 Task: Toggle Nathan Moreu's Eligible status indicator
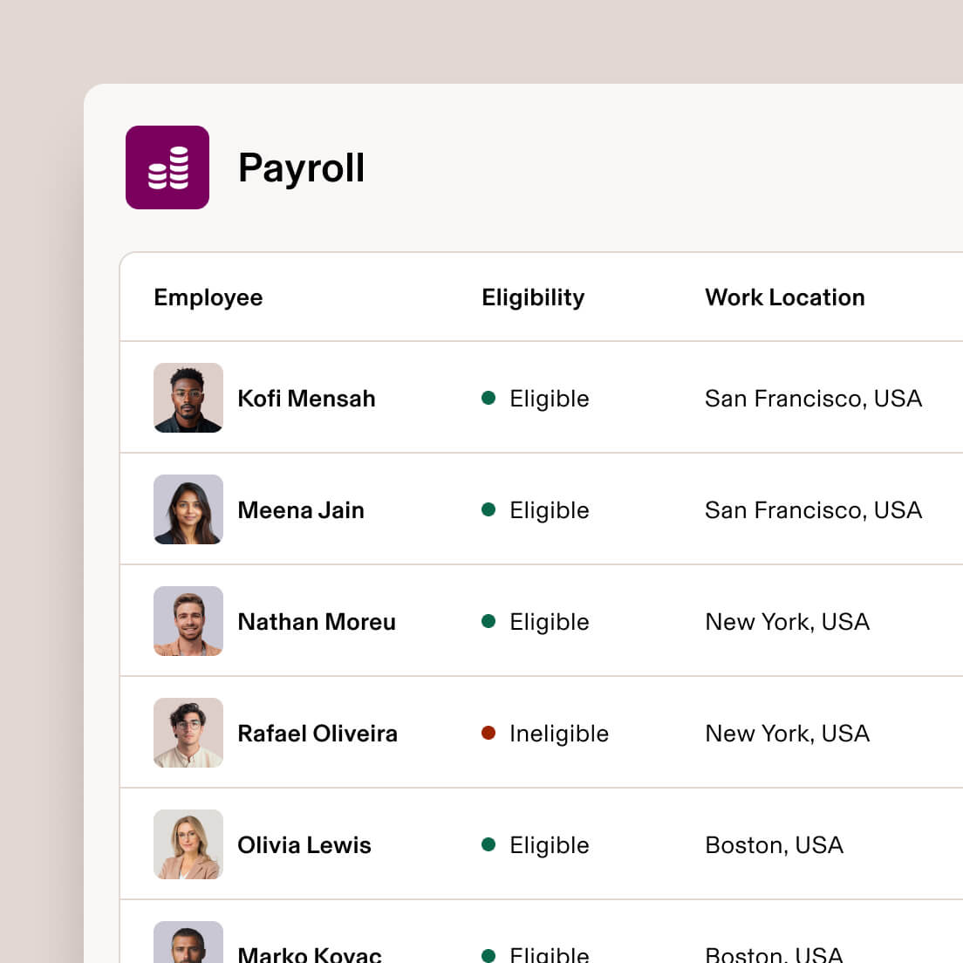click(x=489, y=621)
